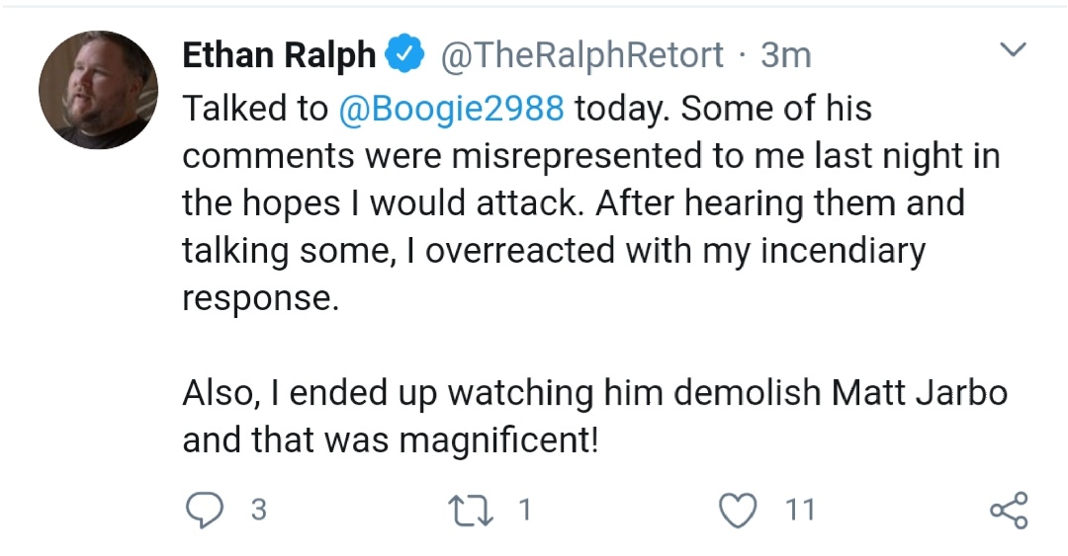Open Ethan Ralph's profile picture

99,90
